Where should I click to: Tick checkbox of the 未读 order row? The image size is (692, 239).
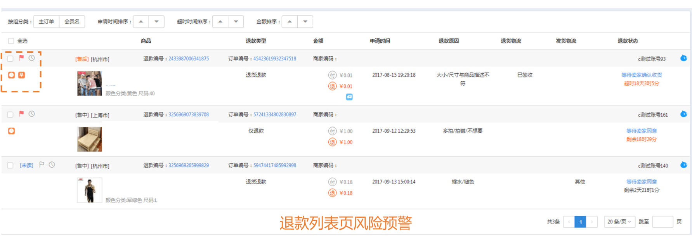tap(10, 165)
